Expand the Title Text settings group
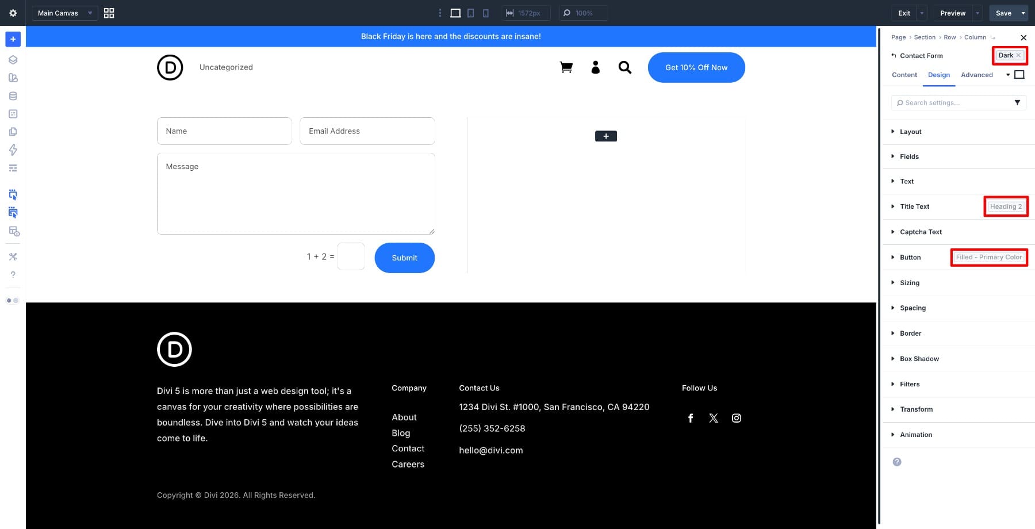Viewport: 1035px width, 529px height. click(959, 206)
